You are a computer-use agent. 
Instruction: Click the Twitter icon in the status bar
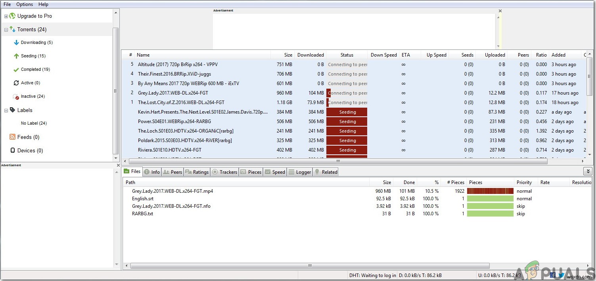pos(562,275)
